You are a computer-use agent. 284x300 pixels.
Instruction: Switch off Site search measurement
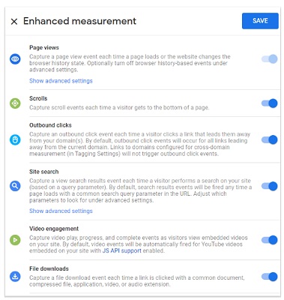click(269, 186)
